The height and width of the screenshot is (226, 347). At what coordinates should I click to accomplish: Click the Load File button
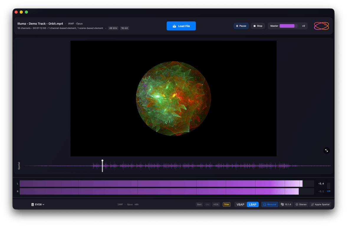pos(181,26)
